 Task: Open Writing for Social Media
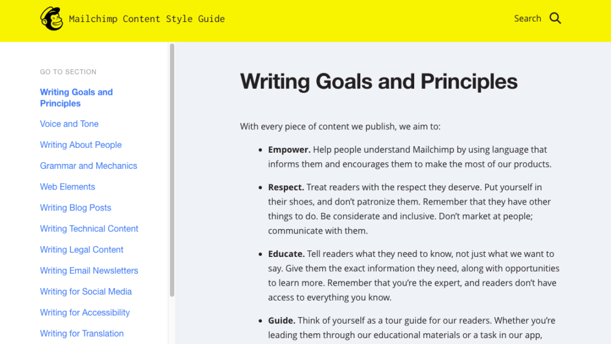[x=86, y=292]
